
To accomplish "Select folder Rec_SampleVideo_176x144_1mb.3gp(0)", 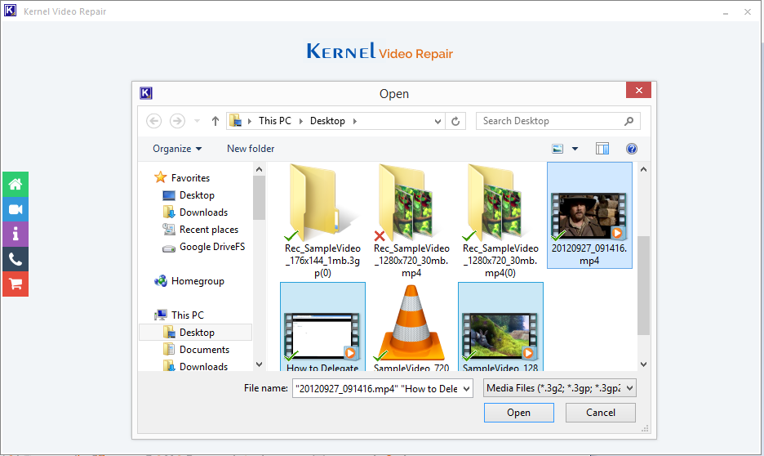I will pyautogui.click(x=322, y=221).
